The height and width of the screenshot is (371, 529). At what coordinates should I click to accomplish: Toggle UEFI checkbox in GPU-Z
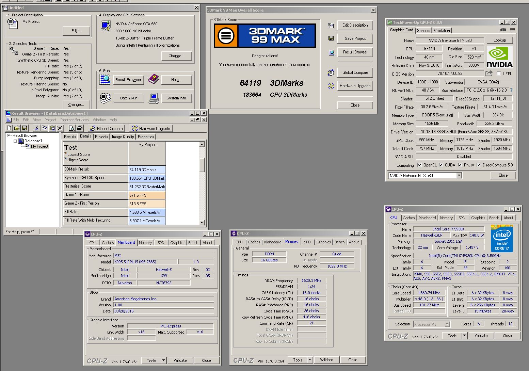coord(499,74)
